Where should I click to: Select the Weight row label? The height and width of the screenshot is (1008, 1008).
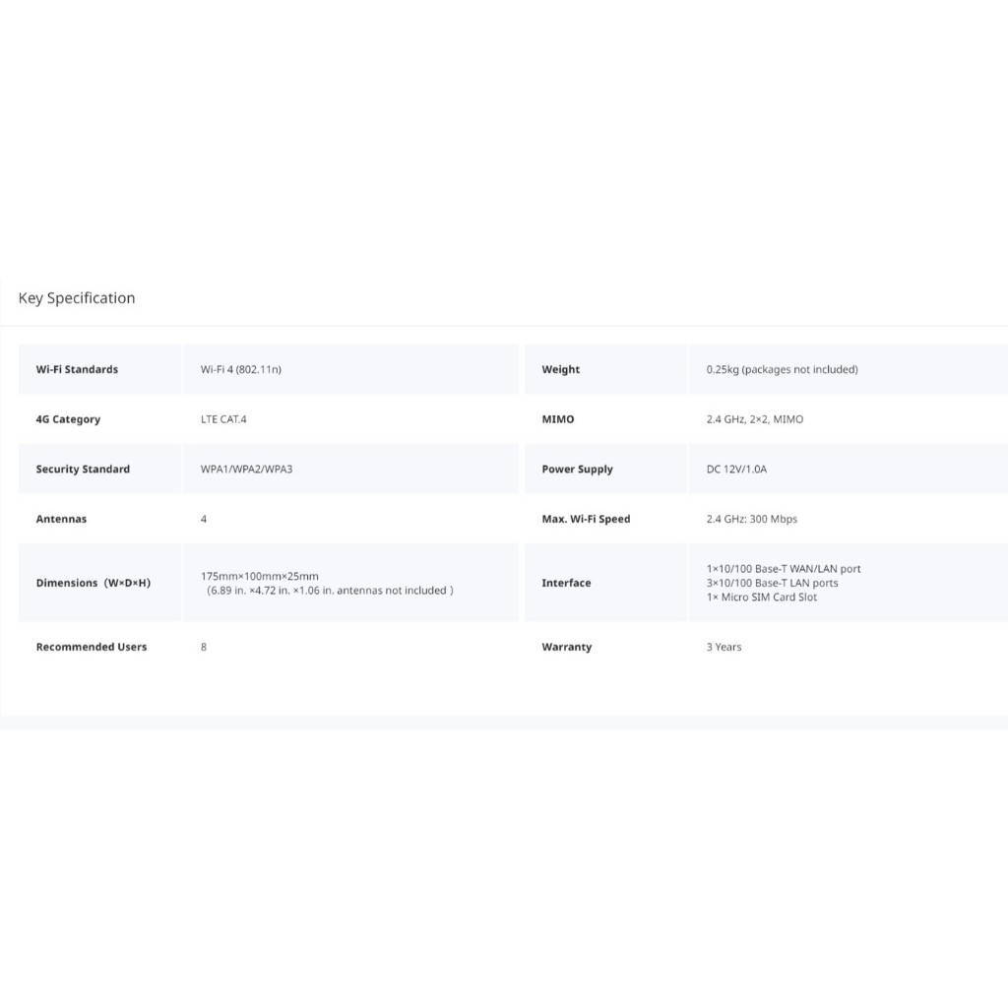(560, 369)
